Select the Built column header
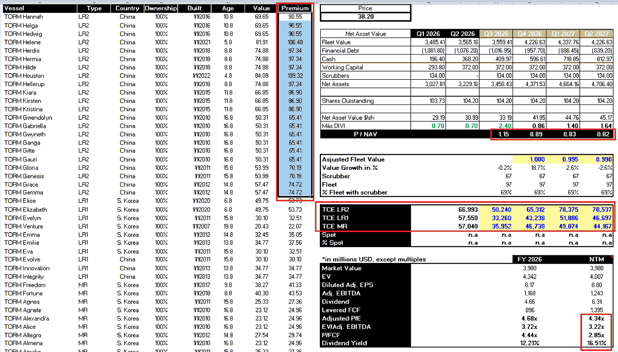 [x=195, y=8]
